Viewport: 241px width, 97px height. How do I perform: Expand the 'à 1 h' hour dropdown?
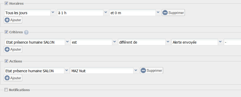[105, 13]
